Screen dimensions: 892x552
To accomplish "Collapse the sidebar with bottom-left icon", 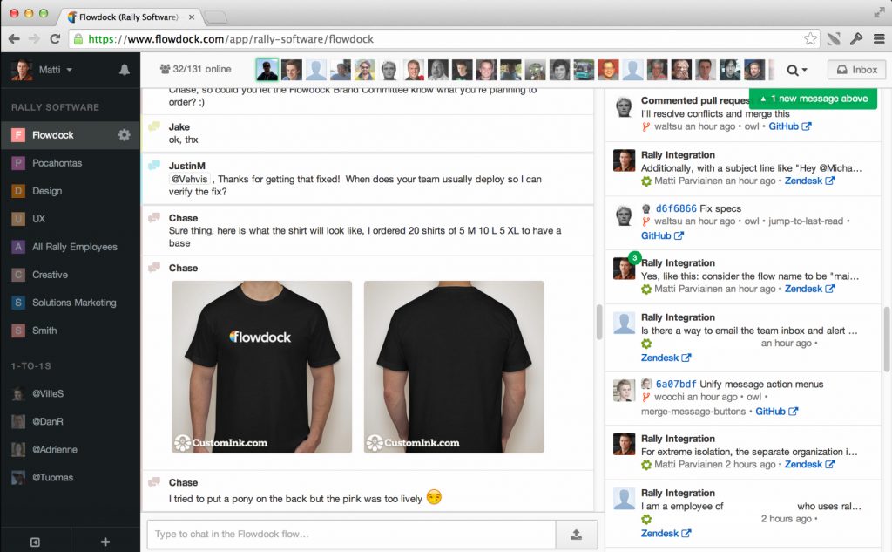I will click(35, 542).
